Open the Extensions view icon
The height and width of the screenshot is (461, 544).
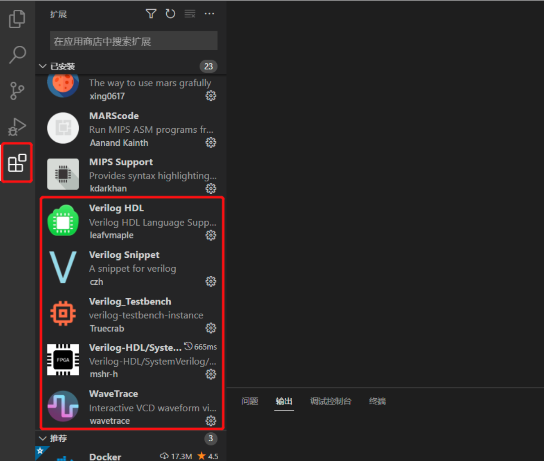click(17, 163)
